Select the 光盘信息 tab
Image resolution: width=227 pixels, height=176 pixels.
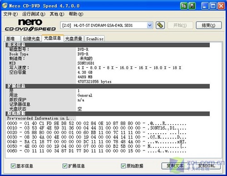coord(53,38)
